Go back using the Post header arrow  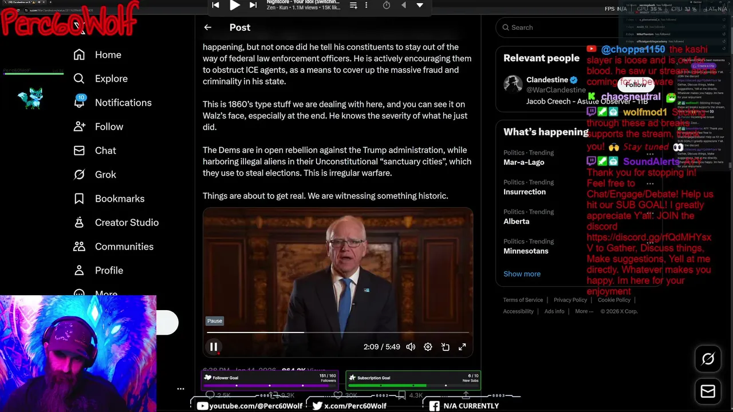(x=208, y=27)
